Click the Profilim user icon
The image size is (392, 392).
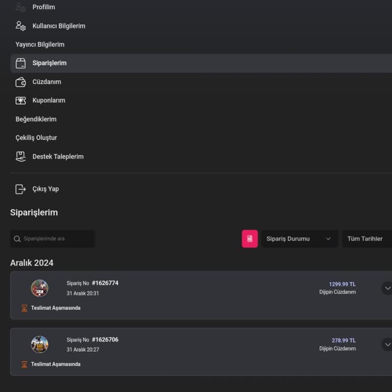tap(20, 7)
